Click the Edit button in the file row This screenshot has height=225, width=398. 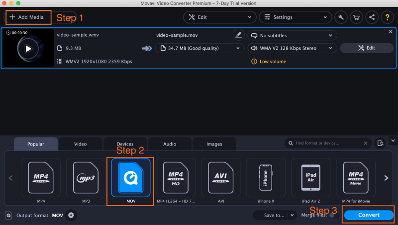tap(367, 48)
